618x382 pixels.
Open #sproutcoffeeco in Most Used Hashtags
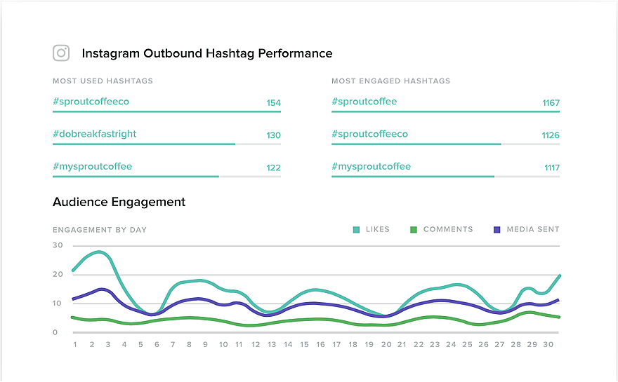tap(91, 102)
